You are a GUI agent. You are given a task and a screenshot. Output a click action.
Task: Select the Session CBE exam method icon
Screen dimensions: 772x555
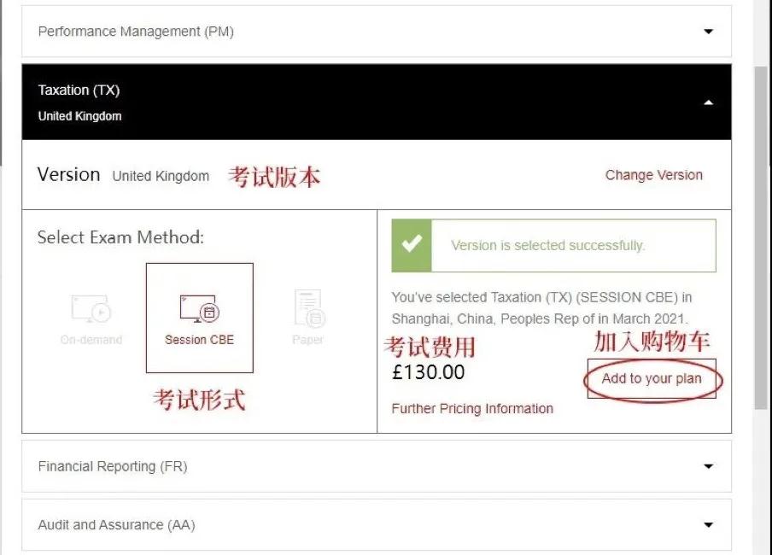tap(199, 318)
